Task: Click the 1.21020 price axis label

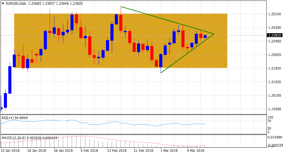Action: coord(275,82)
